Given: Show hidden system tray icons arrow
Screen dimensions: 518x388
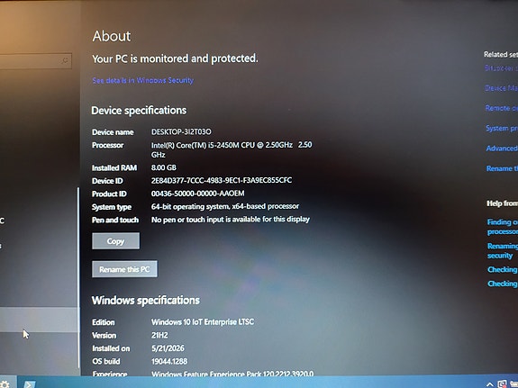Looking at the screenshot, I should pyautogui.click(x=490, y=384).
